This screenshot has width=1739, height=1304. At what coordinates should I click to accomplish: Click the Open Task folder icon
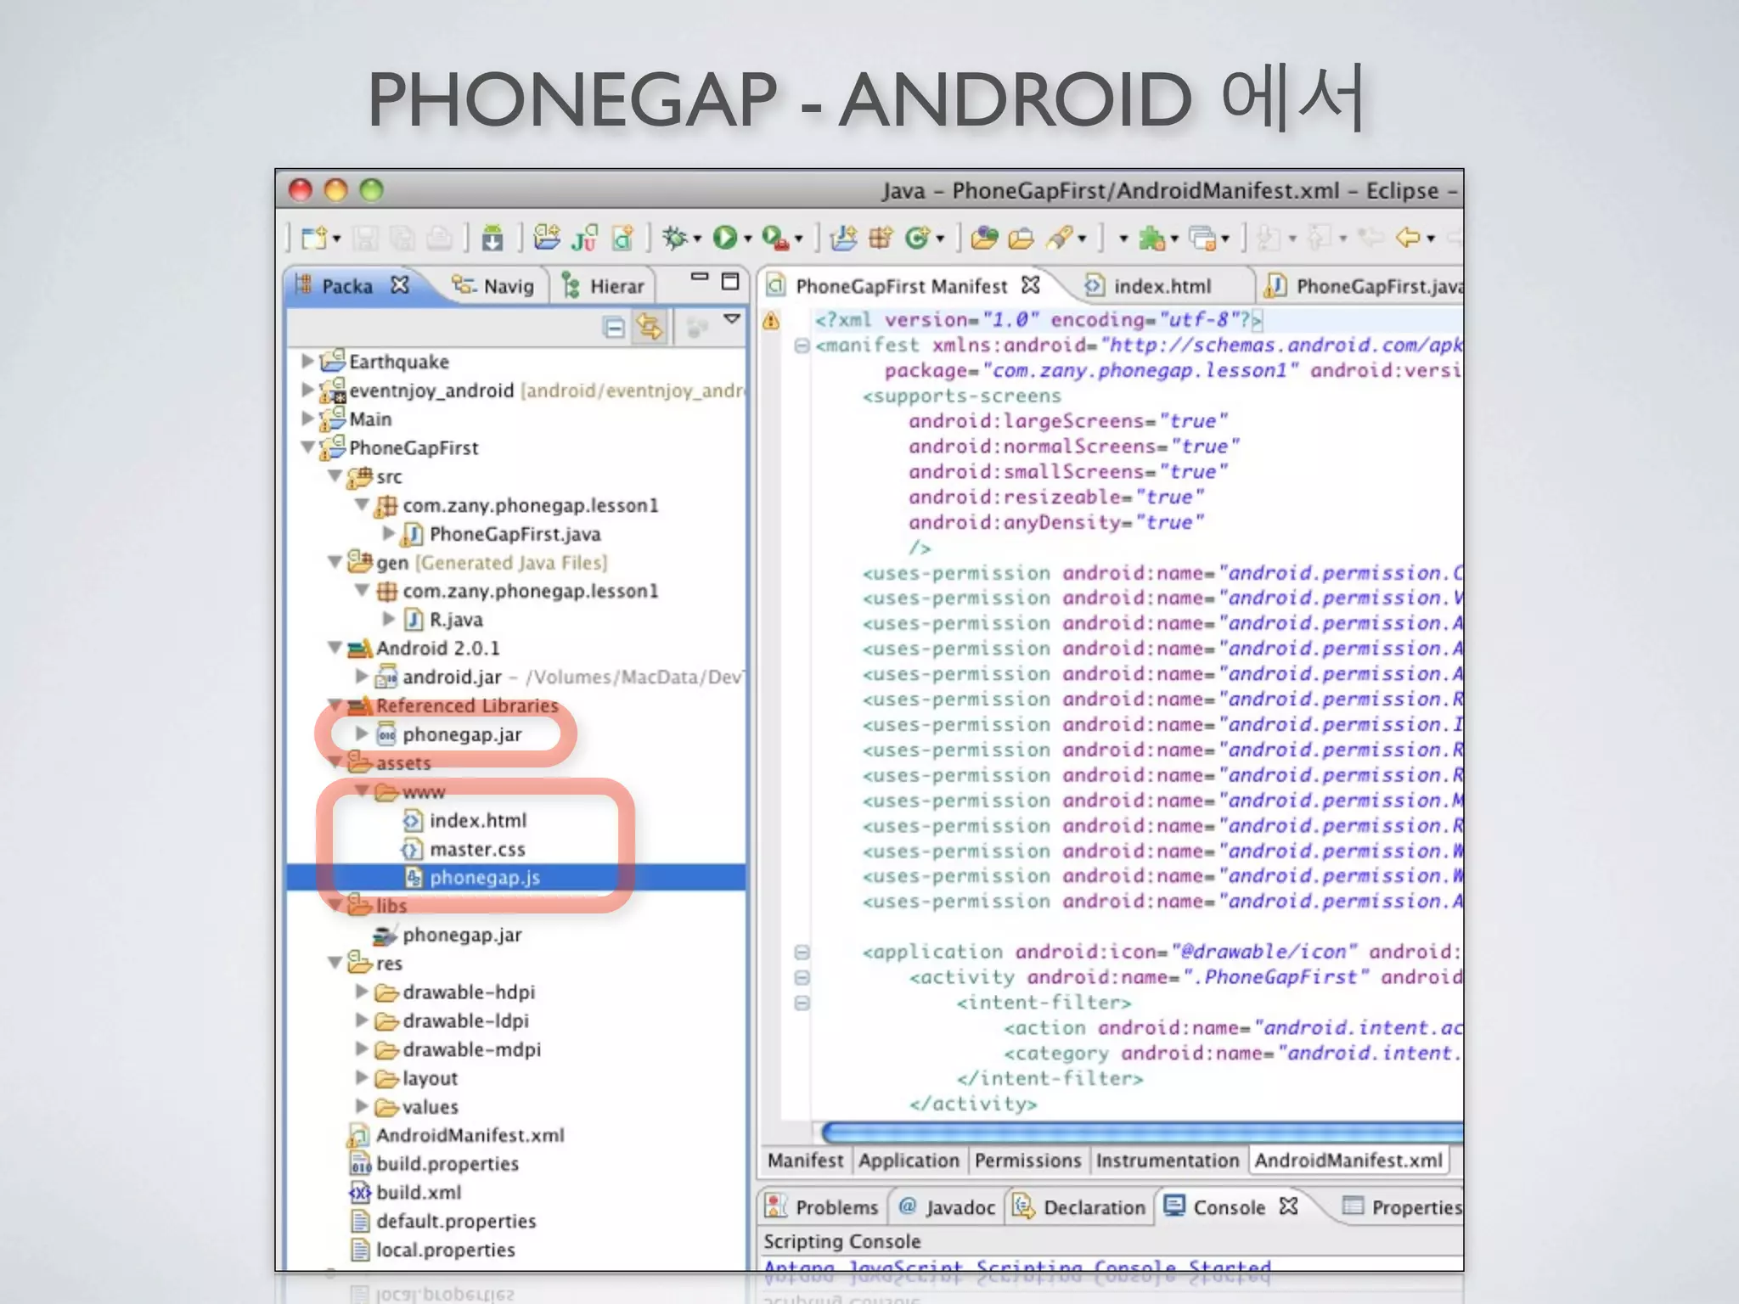tap(1021, 239)
